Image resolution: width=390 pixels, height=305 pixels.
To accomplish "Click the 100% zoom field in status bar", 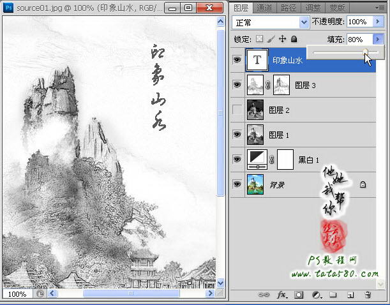I will pos(17,294).
